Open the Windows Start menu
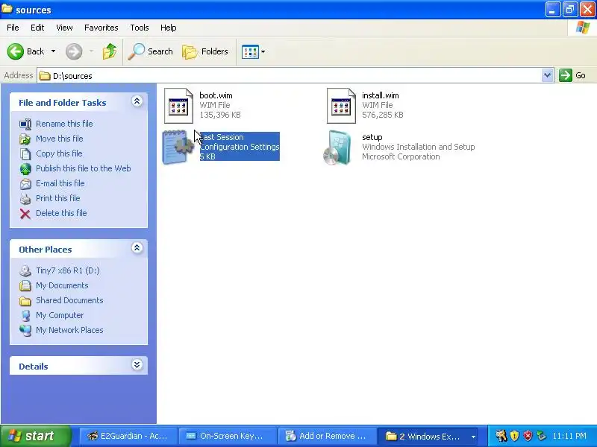This screenshot has width=597, height=447. tap(35, 436)
